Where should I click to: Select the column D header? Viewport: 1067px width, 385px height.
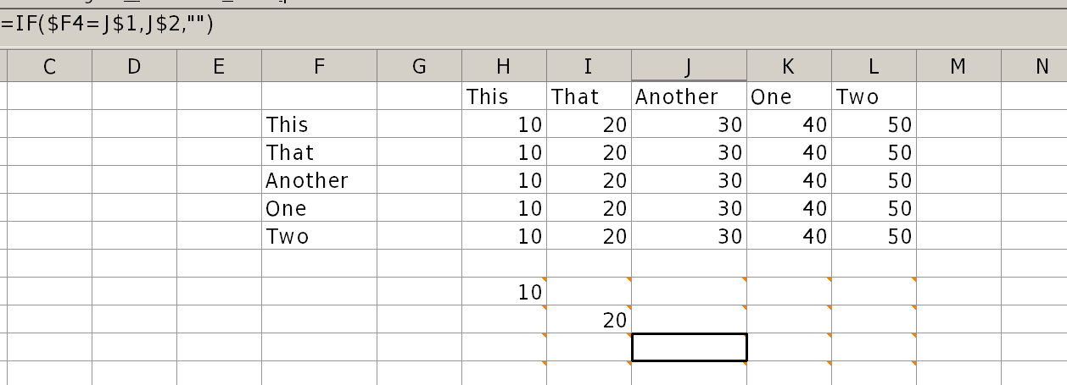click(x=134, y=67)
